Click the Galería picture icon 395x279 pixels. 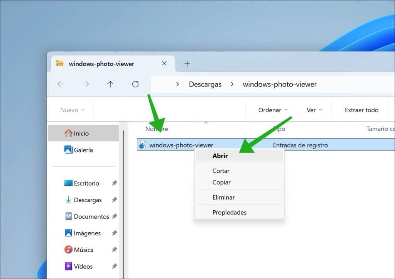click(68, 150)
